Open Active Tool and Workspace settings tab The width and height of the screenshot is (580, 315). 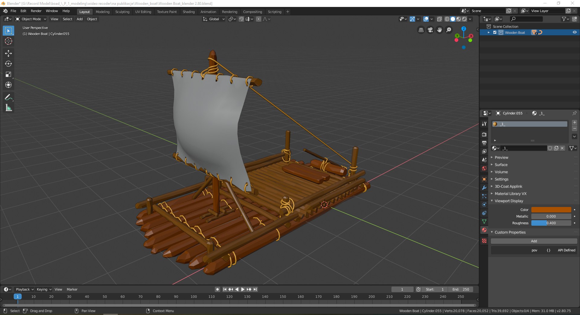pos(484,123)
